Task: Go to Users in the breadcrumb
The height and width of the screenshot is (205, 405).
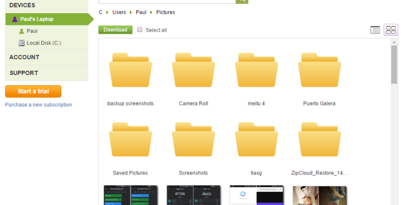Action: click(x=119, y=12)
